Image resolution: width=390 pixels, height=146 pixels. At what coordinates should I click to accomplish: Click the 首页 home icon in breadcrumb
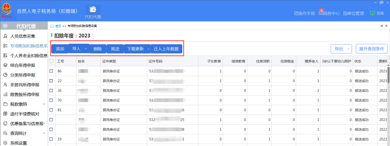52,26
